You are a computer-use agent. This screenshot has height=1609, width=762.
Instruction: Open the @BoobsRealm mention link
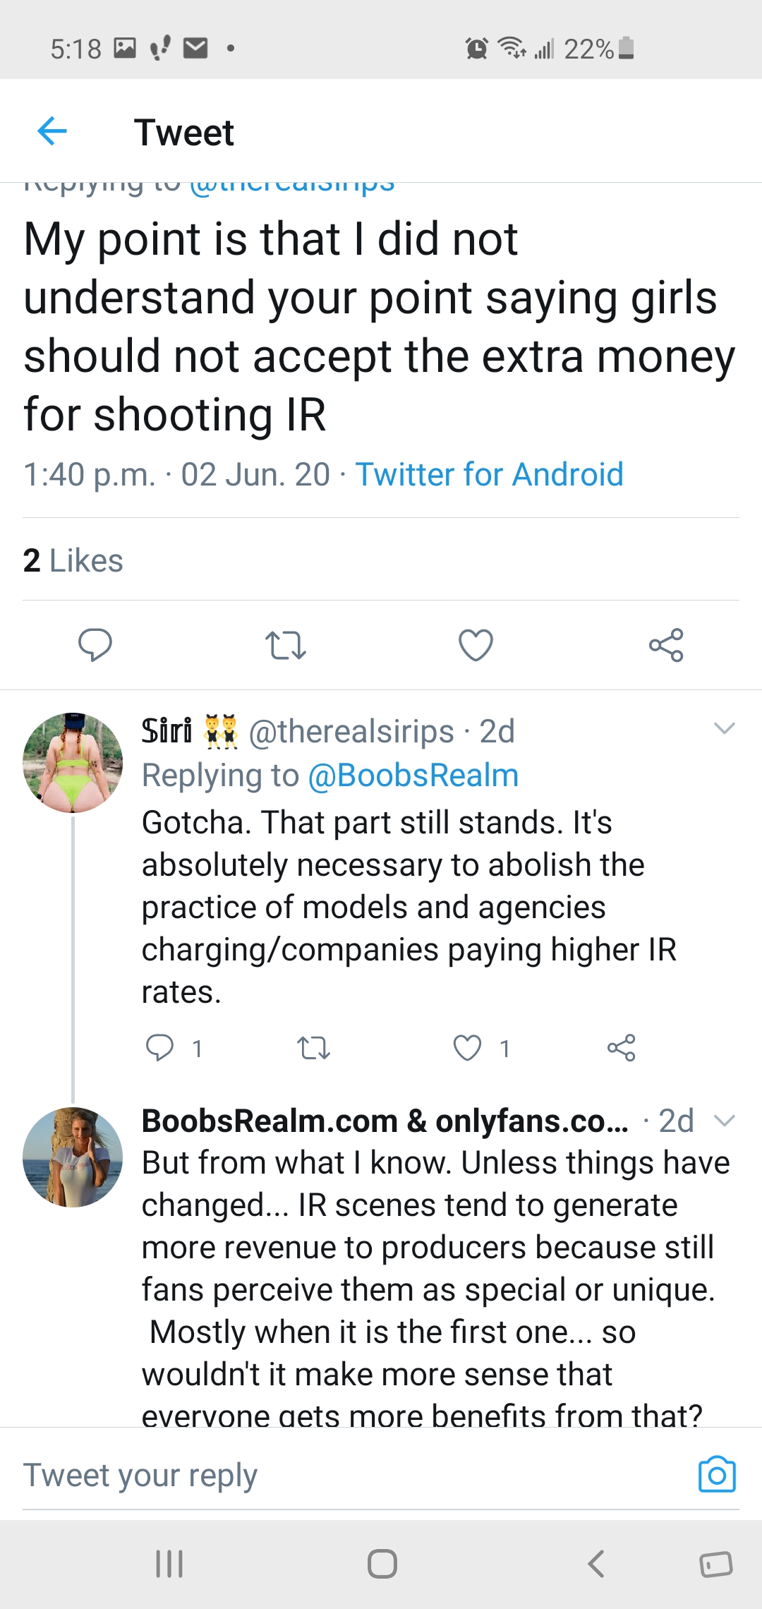click(x=413, y=776)
